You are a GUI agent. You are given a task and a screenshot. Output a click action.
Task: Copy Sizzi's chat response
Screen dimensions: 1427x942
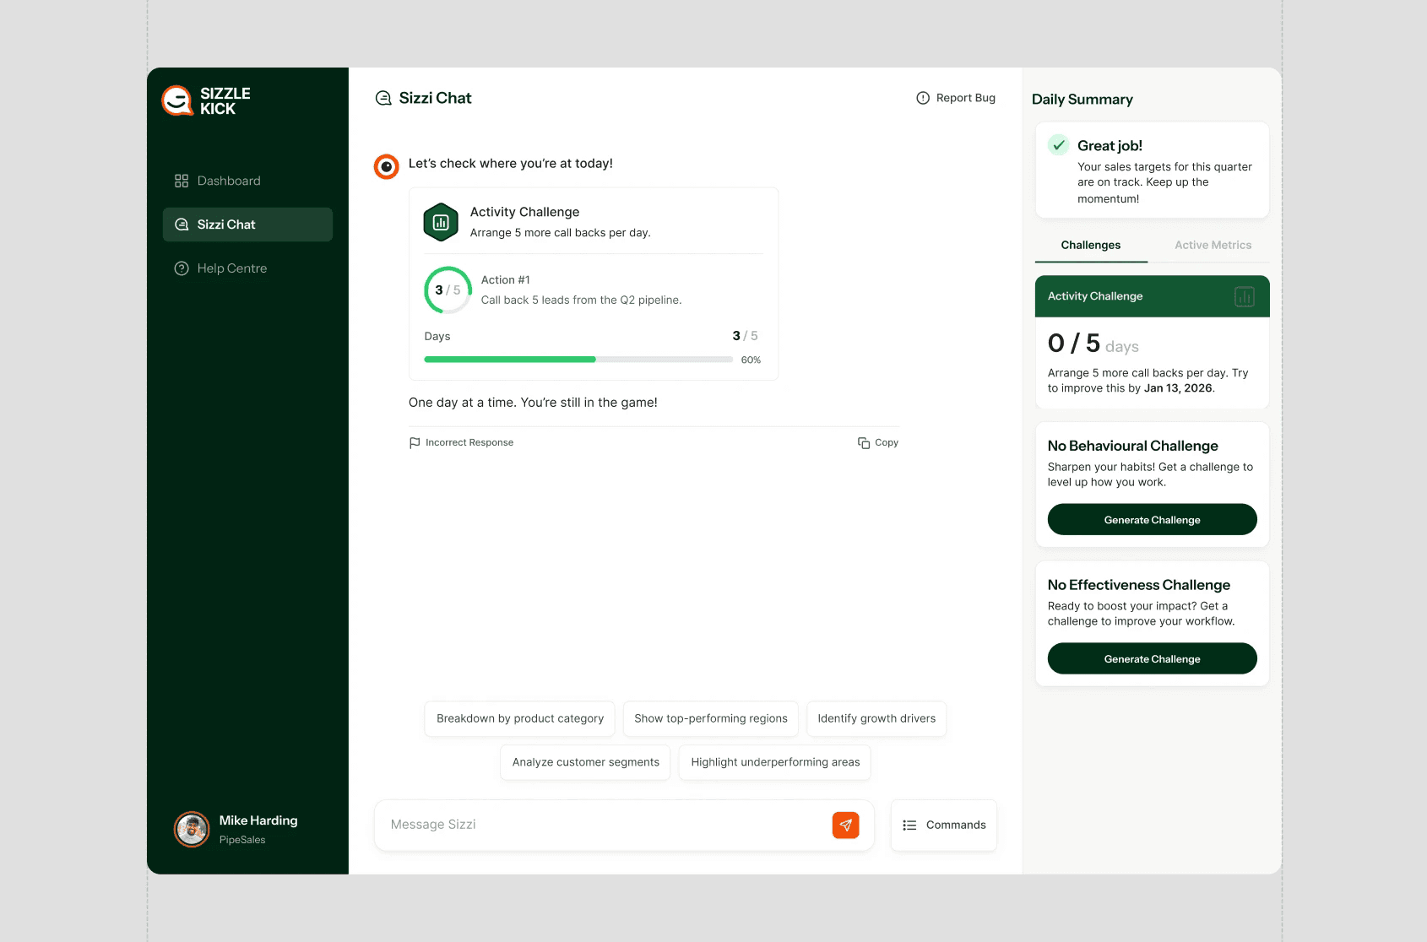(x=877, y=441)
